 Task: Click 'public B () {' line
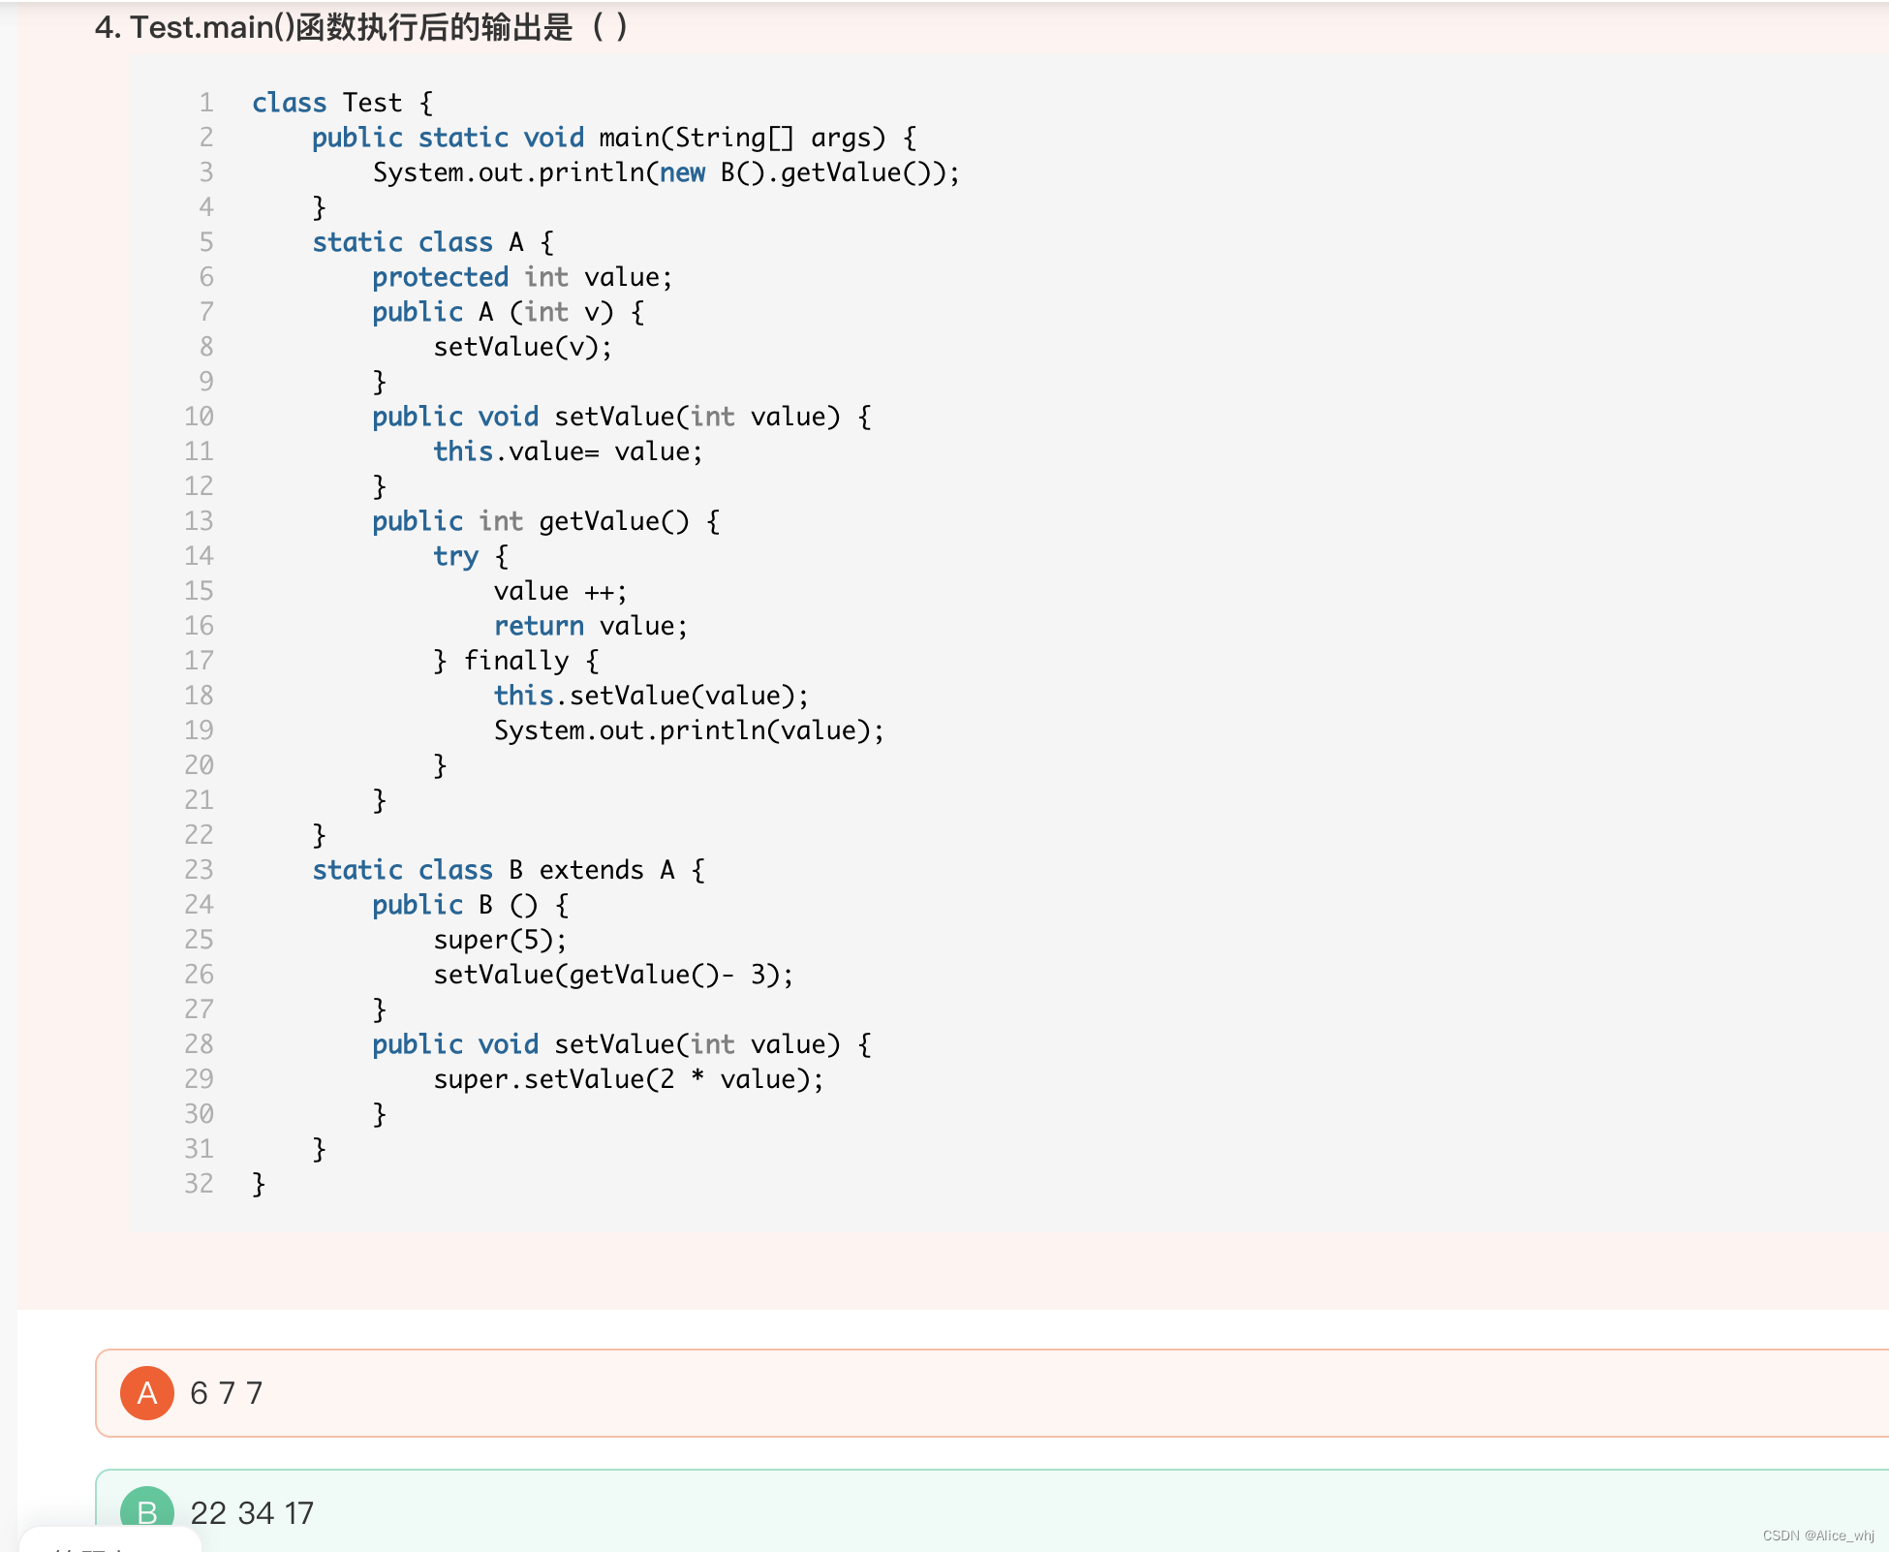[471, 905]
